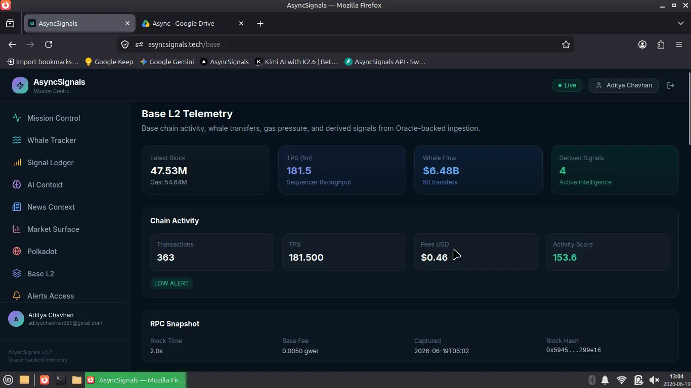Click the TPS (1m) 181.5 card
The image size is (691, 388).
(342, 170)
